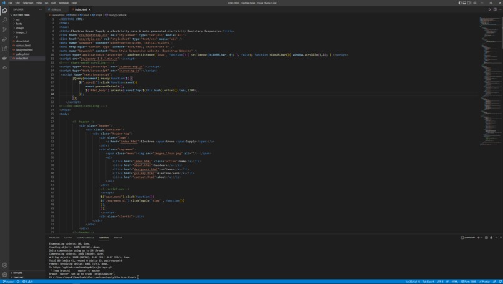Open the Manage gear menu

click(x=4, y=275)
